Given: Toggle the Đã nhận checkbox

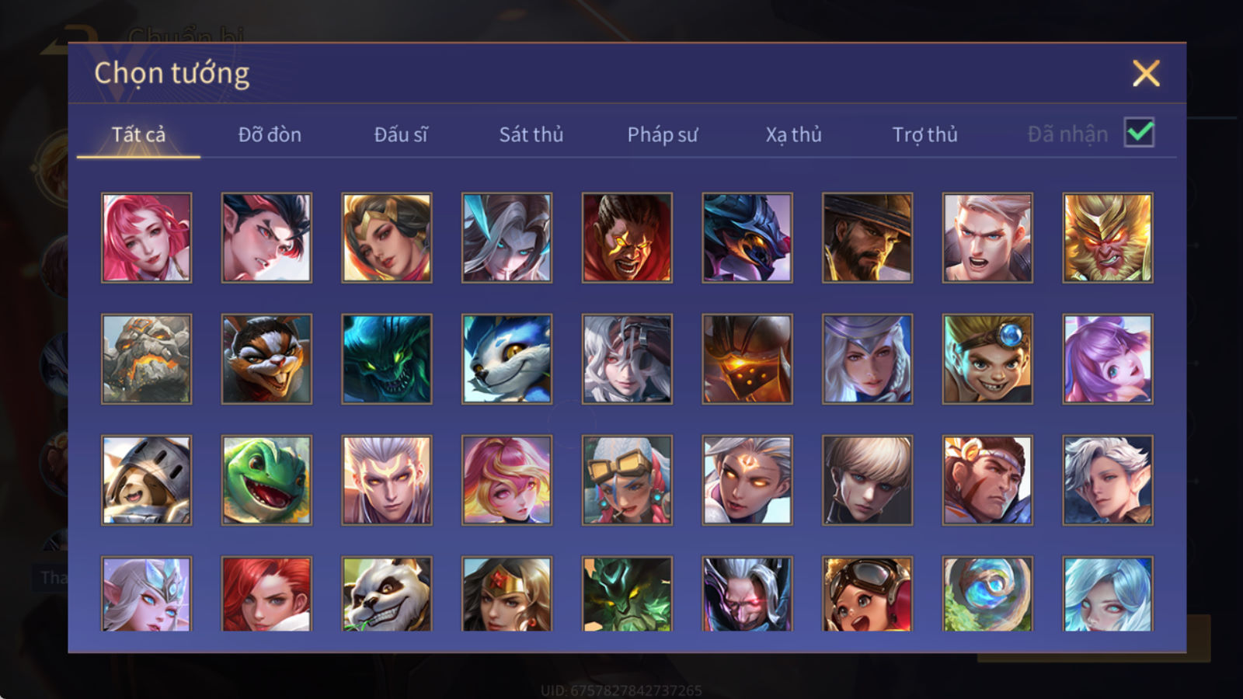Looking at the screenshot, I should coord(1139,133).
